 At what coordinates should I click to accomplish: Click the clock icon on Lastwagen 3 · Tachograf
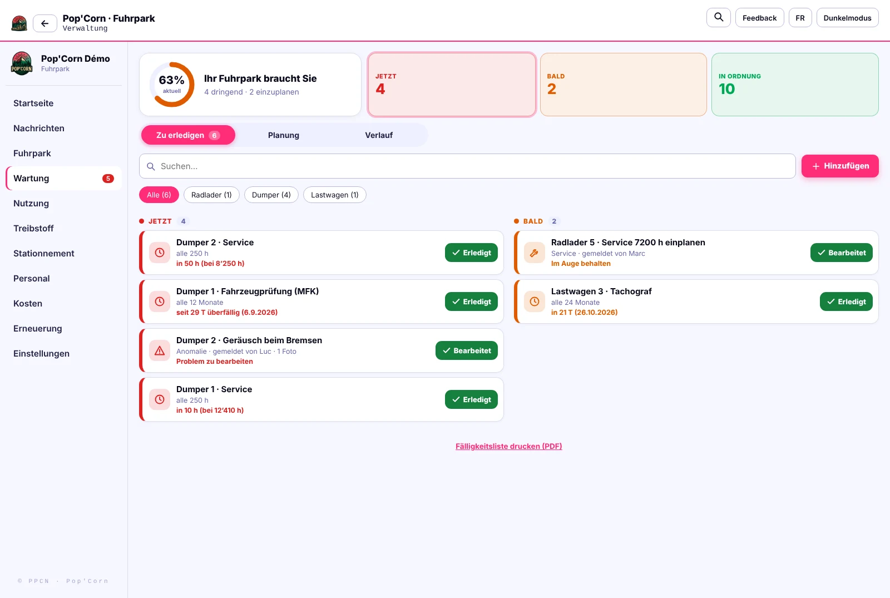pyautogui.click(x=535, y=302)
